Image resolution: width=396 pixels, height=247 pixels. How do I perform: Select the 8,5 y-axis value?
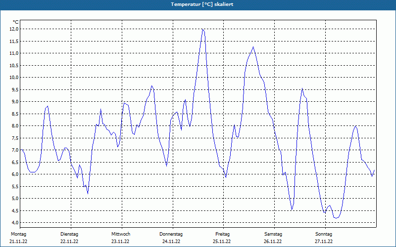tap(15, 114)
